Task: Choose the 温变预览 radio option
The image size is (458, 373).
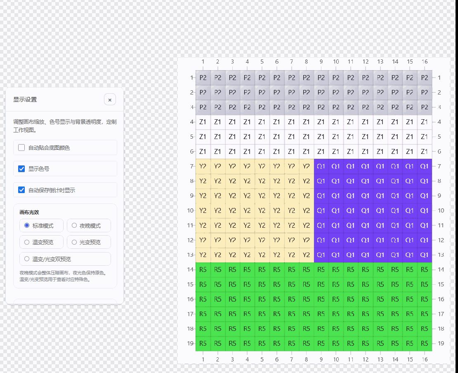Action: click(27, 242)
